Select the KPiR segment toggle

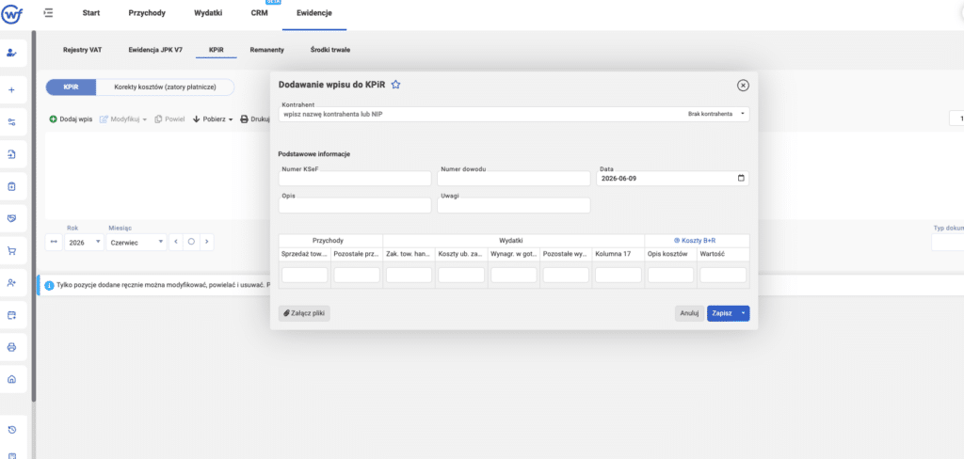(x=71, y=87)
